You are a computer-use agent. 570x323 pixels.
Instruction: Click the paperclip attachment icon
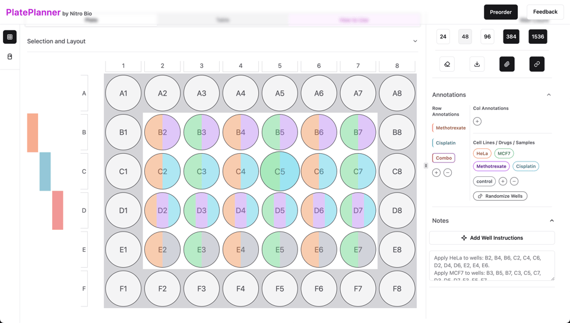tap(507, 64)
